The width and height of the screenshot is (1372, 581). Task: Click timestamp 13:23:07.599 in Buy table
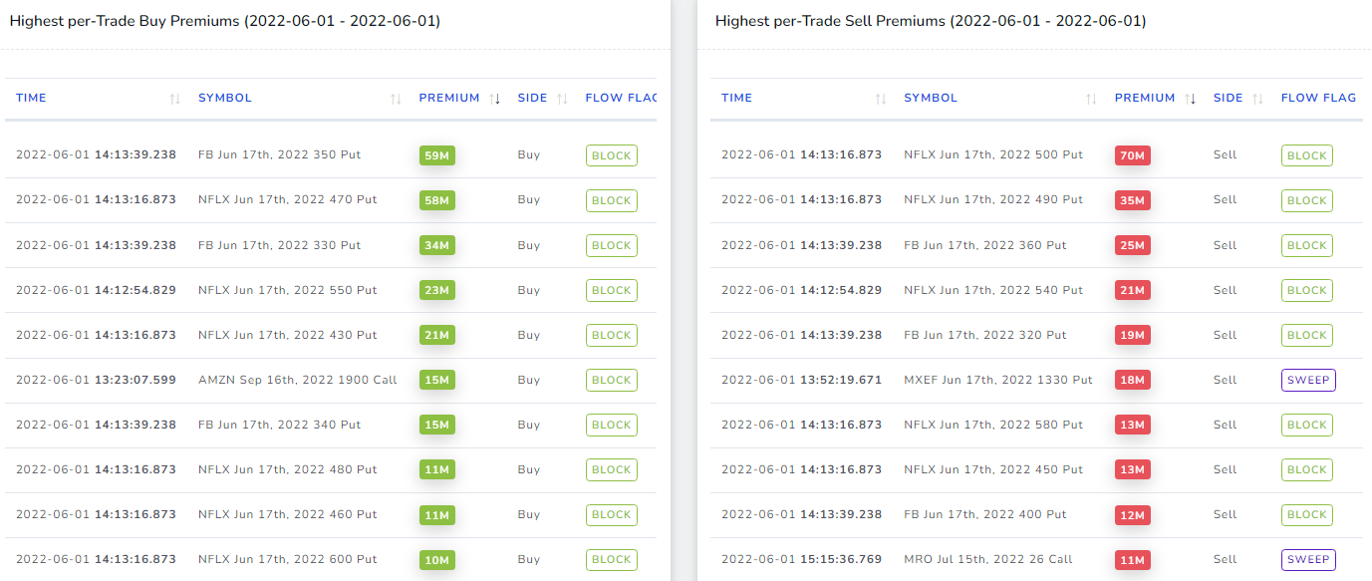[x=136, y=379]
